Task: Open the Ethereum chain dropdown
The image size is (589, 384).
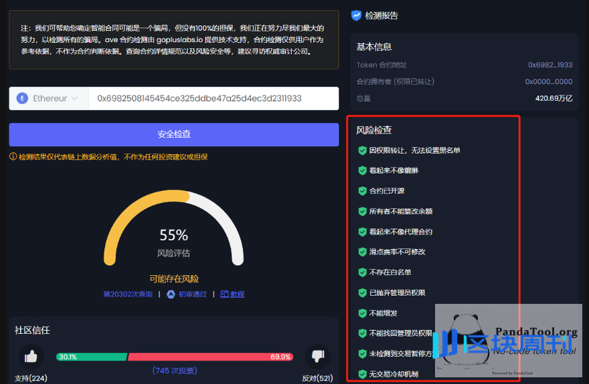Action: [48, 98]
